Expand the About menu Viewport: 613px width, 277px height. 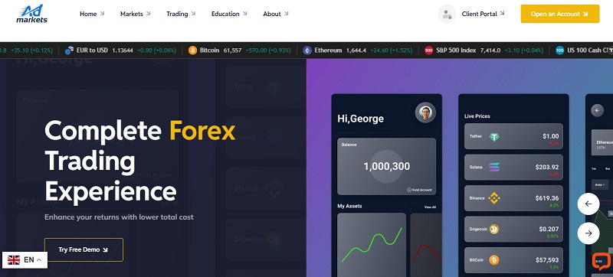[x=276, y=14]
